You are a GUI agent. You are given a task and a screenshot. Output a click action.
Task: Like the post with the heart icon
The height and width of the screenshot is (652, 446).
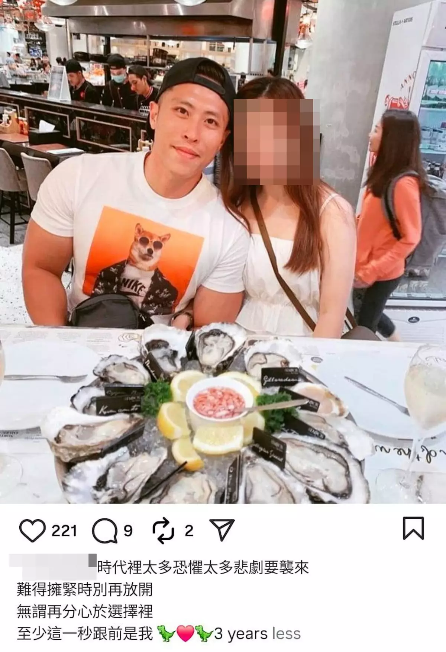tap(32, 530)
